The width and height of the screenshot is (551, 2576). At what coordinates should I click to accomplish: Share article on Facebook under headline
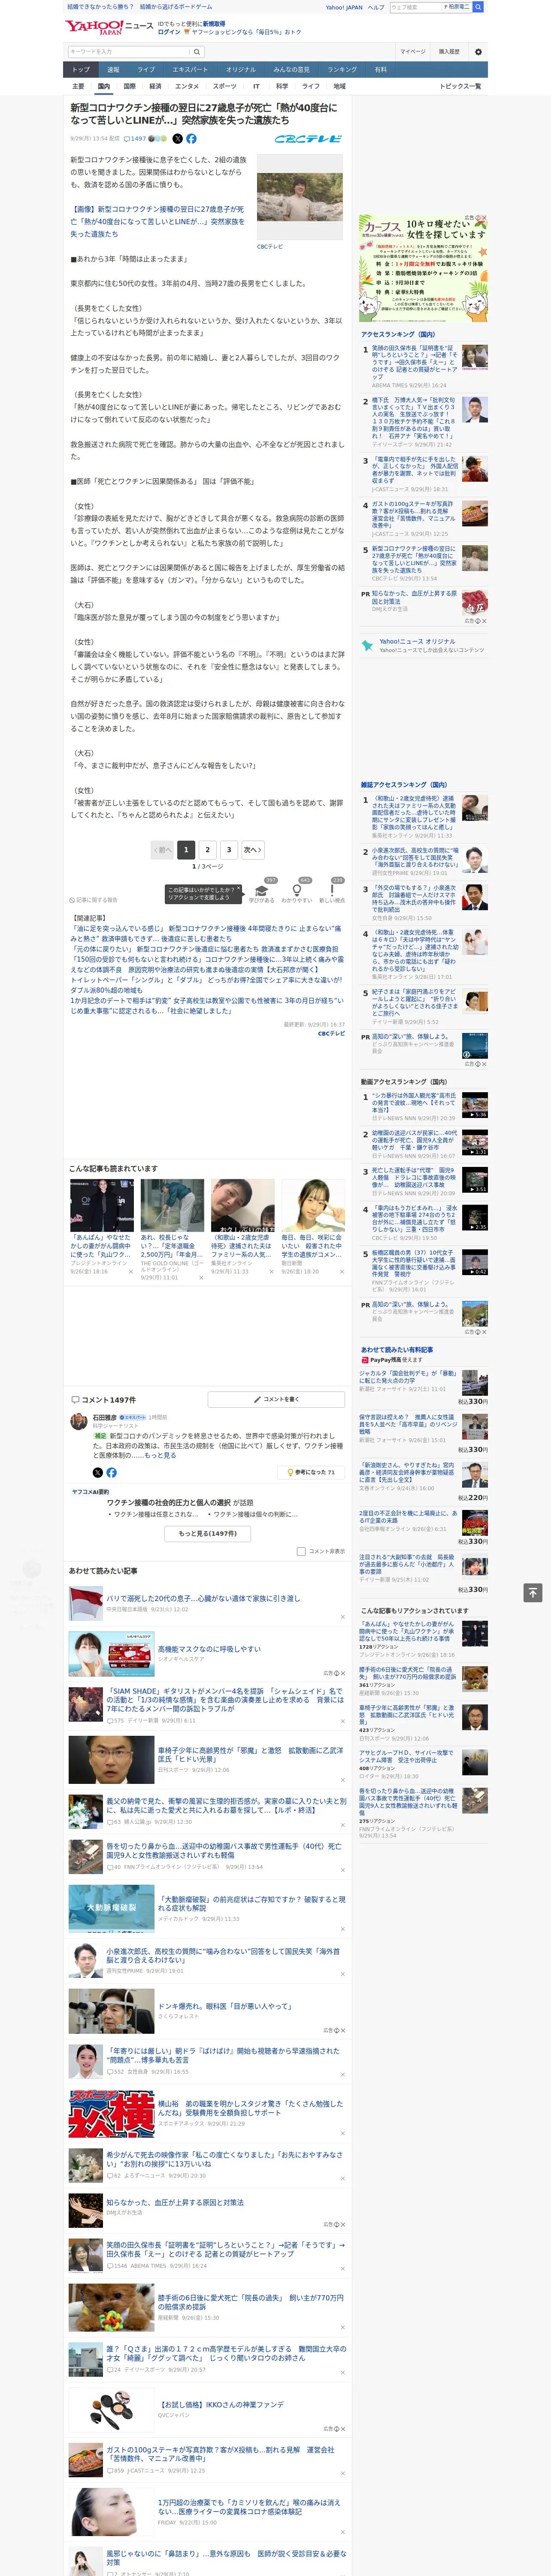(x=191, y=139)
